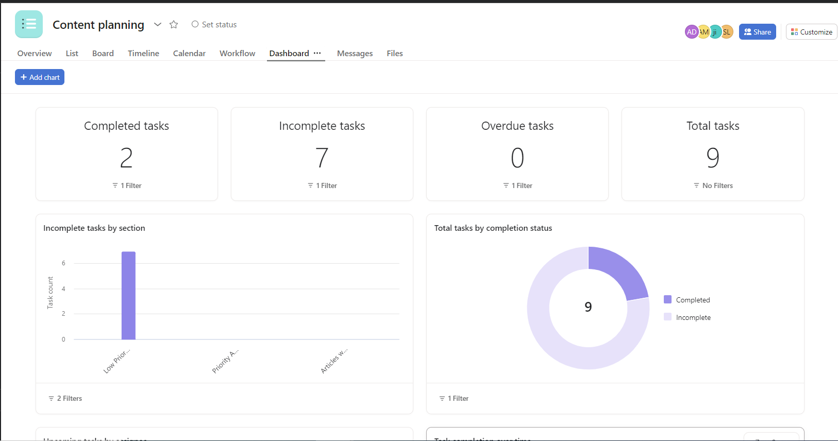Viewport: 838px width, 441px height.
Task: Share the project with the Share button
Action: point(757,32)
